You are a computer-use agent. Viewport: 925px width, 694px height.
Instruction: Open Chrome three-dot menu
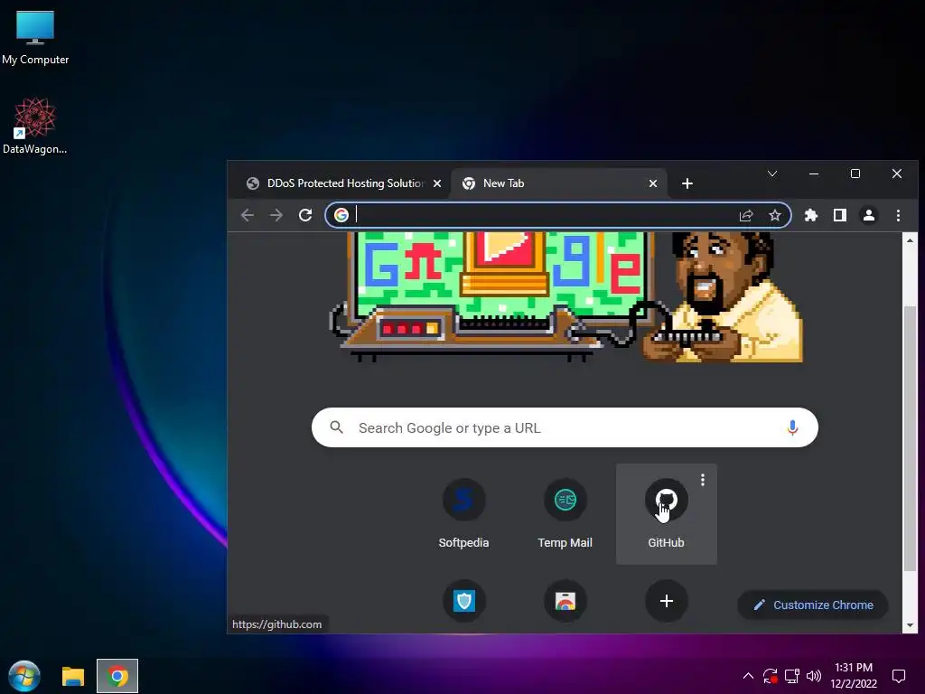click(x=898, y=215)
